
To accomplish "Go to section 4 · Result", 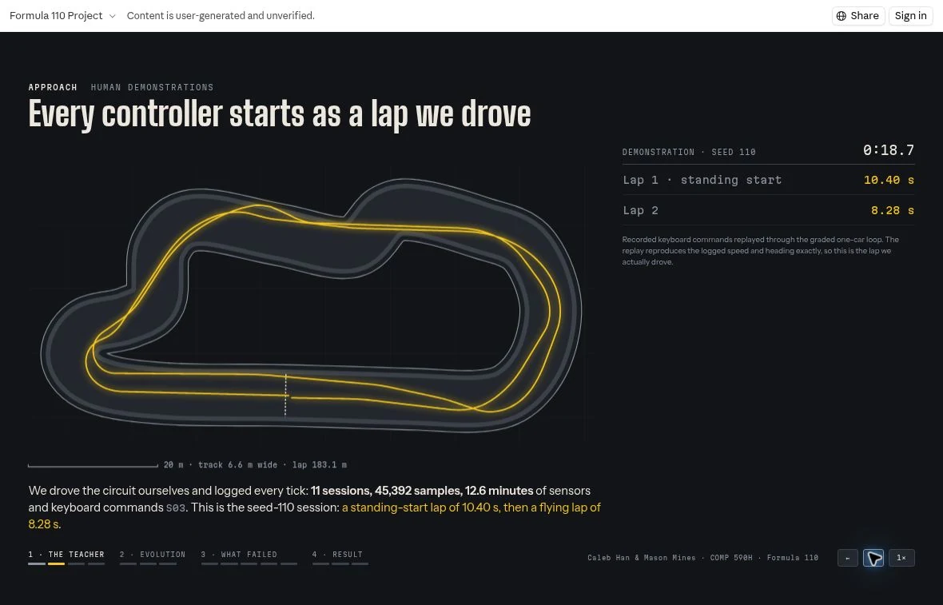I will (337, 555).
